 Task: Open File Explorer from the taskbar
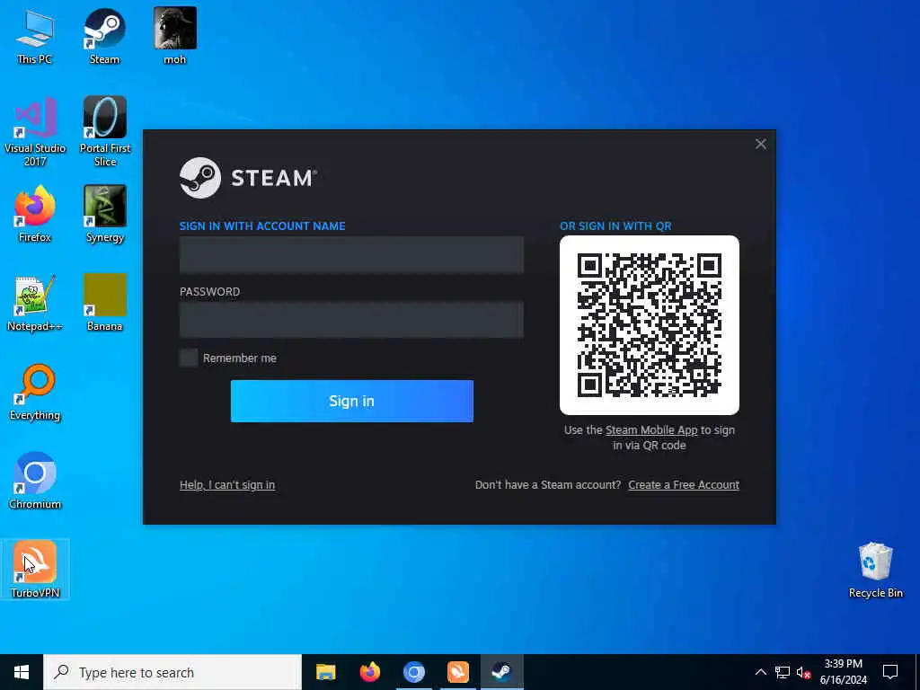coord(325,672)
